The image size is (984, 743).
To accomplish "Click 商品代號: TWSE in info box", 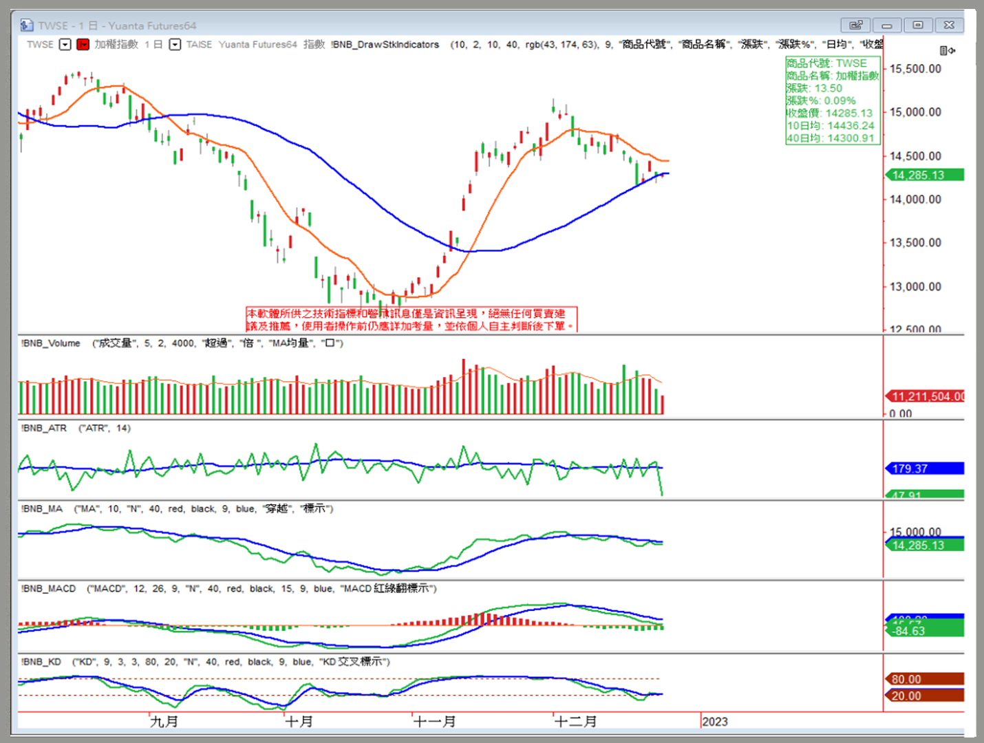I will 826,63.
